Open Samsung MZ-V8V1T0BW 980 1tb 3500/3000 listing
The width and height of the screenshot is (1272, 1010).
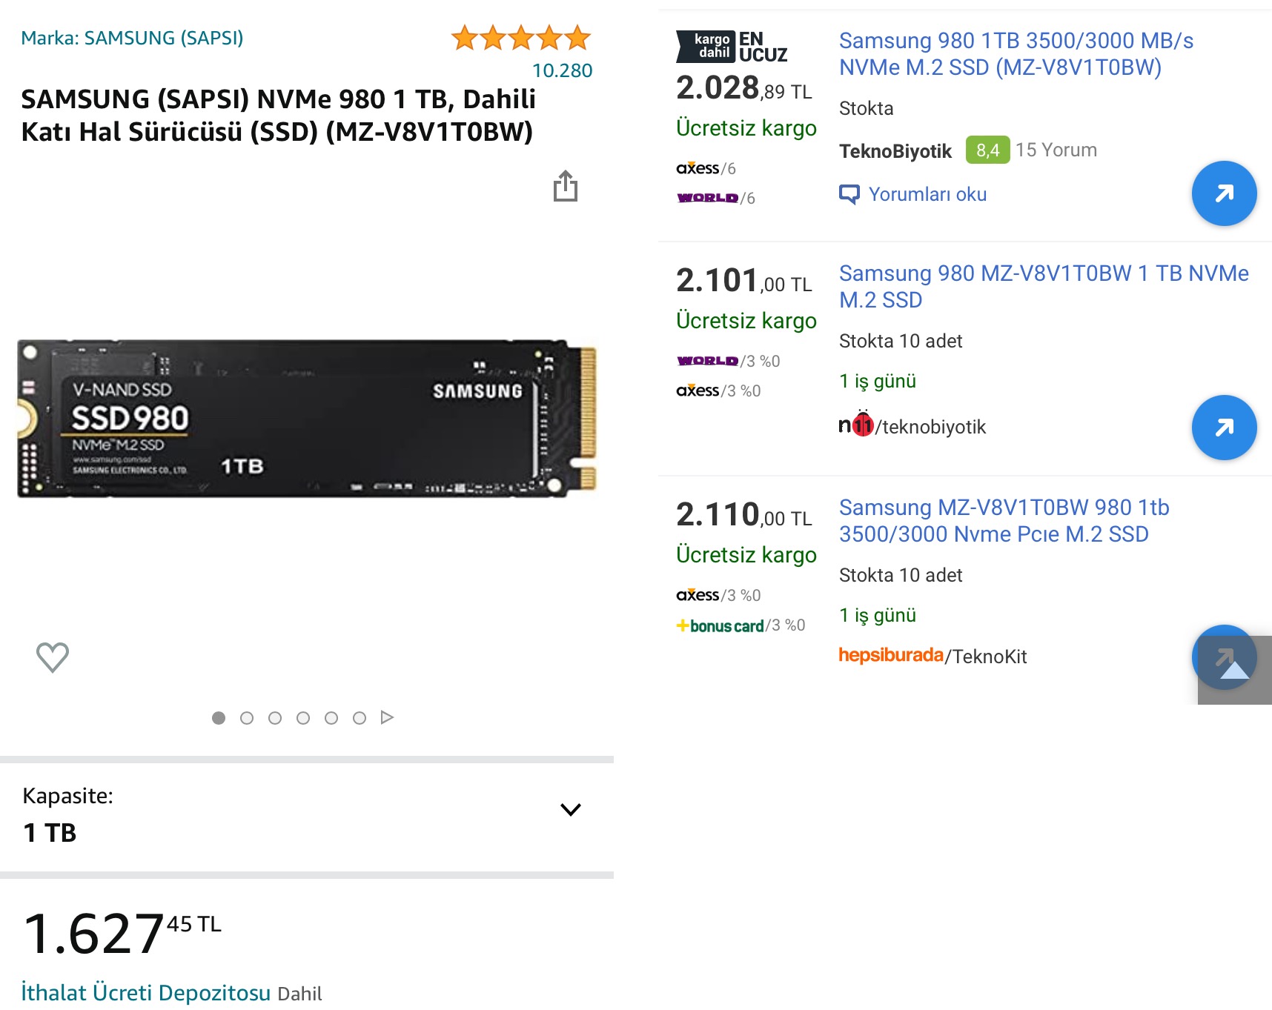[1004, 520]
